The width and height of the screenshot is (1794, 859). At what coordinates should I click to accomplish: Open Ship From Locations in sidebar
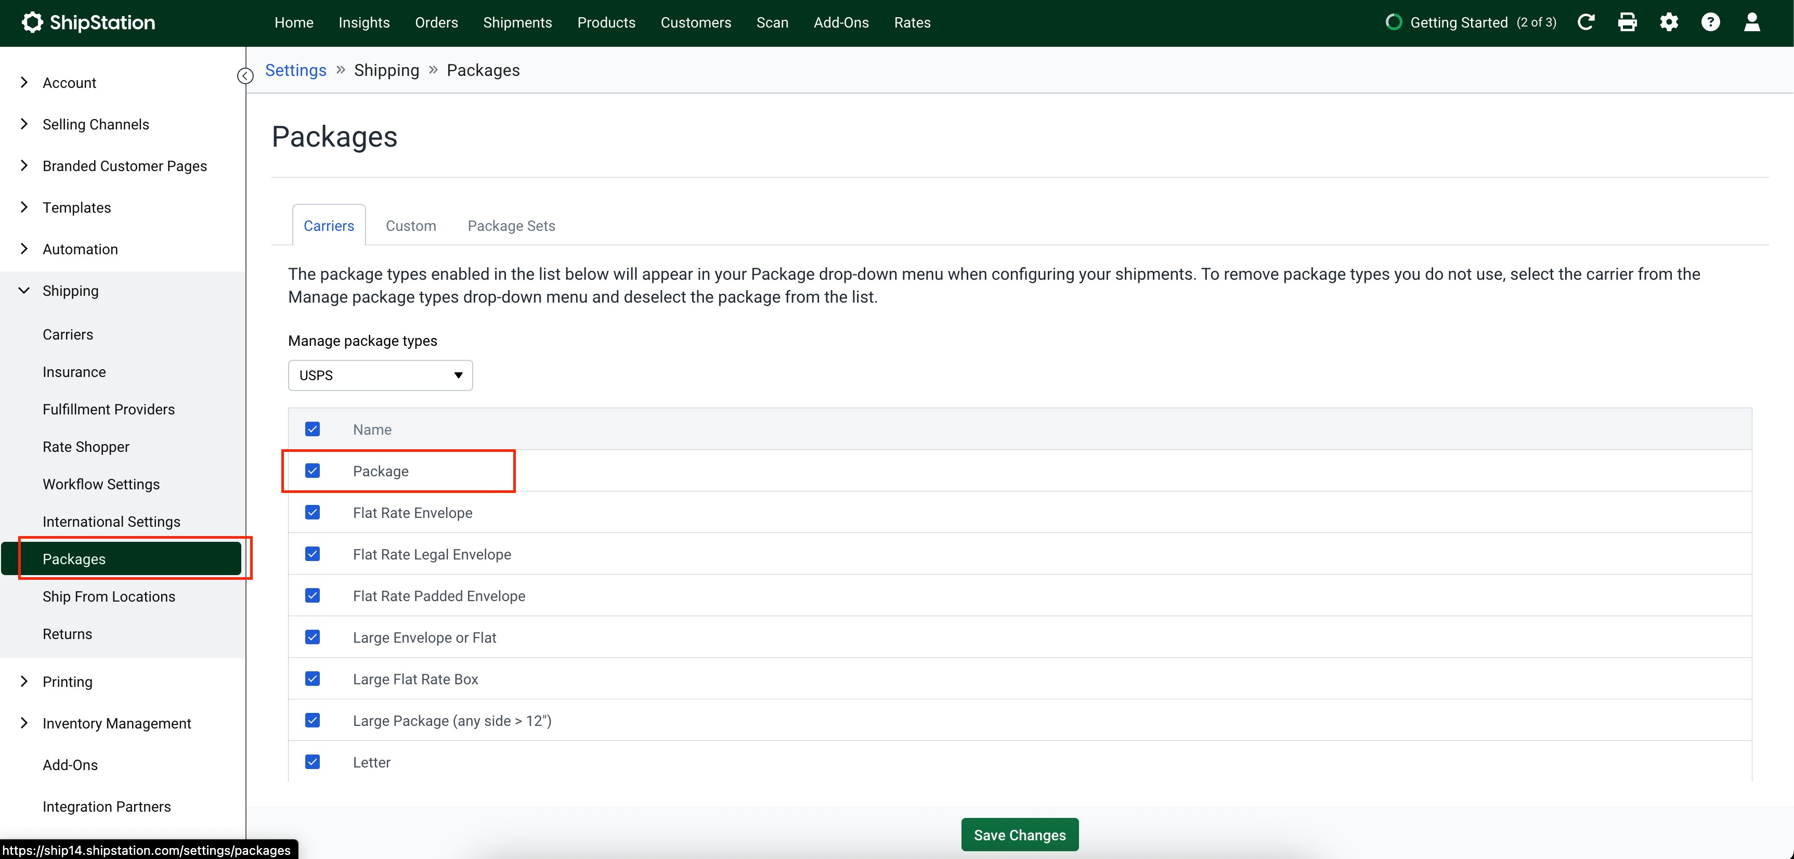[x=109, y=596]
